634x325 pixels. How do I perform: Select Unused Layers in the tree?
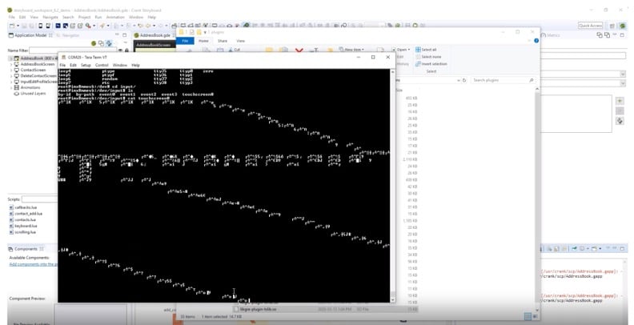[x=33, y=94]
